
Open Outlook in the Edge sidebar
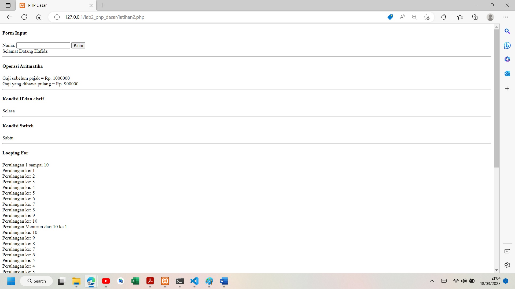click(x=507, y=73)
